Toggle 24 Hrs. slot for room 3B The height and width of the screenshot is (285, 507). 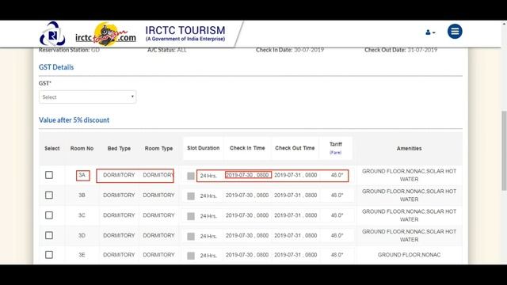[x=191, y=196]
